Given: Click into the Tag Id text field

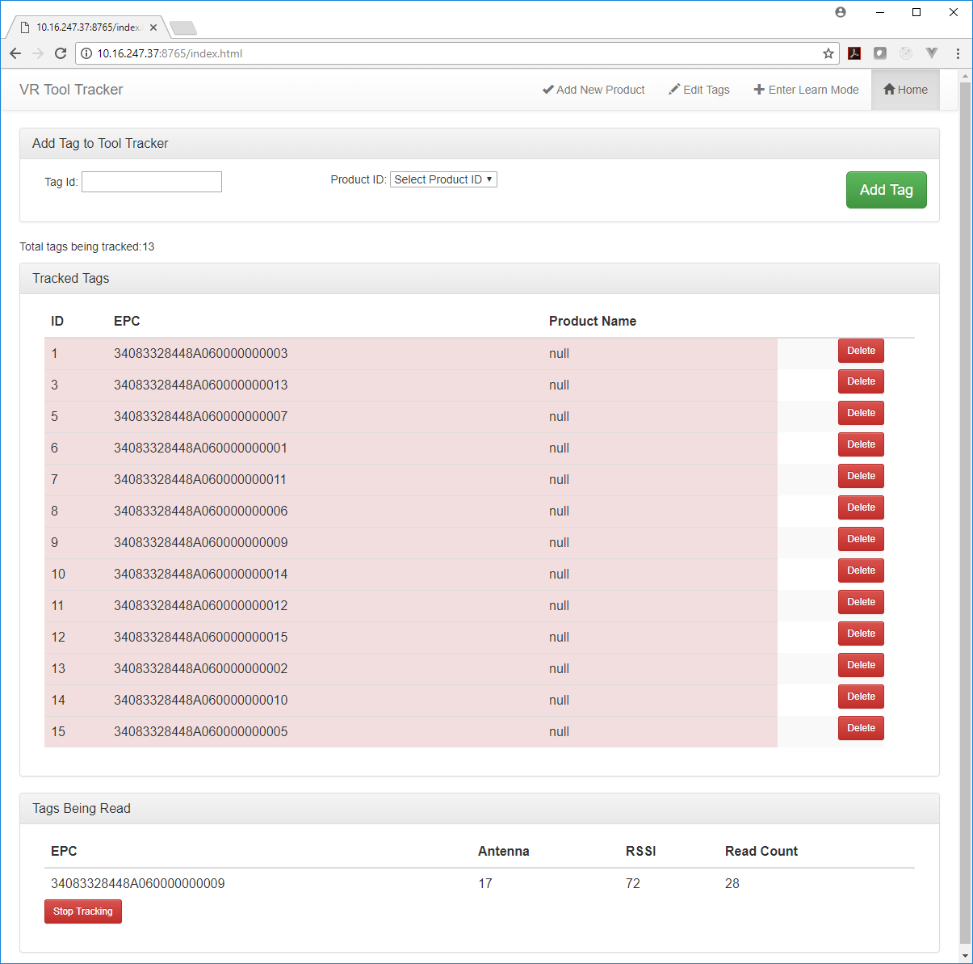Looking at the screenshot, I should click(x=152, y=182).
